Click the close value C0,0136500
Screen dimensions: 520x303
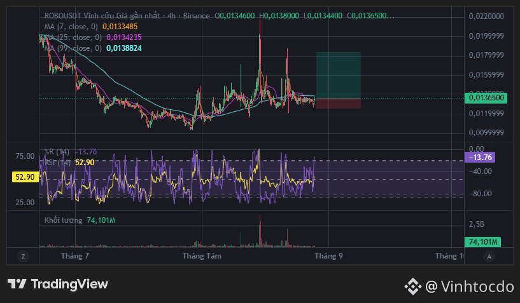pos(370,16)
